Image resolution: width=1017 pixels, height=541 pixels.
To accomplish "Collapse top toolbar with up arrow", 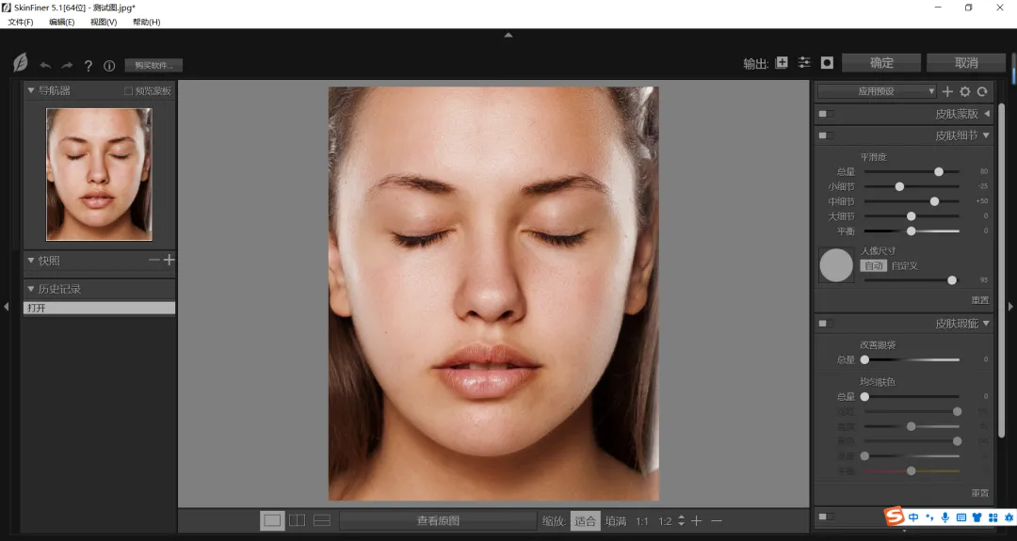I will (508, 35).
